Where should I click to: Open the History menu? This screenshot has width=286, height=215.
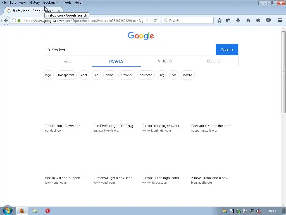[x=35, y=3]
